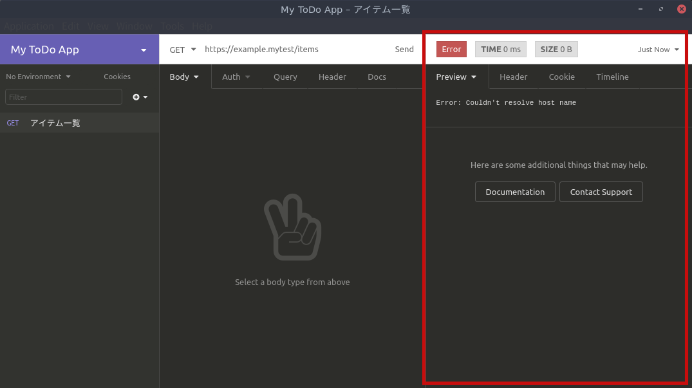This screenshot has width=692, height=388.
Task: Open the Timeline tab
Action: (x=612, y=77)
